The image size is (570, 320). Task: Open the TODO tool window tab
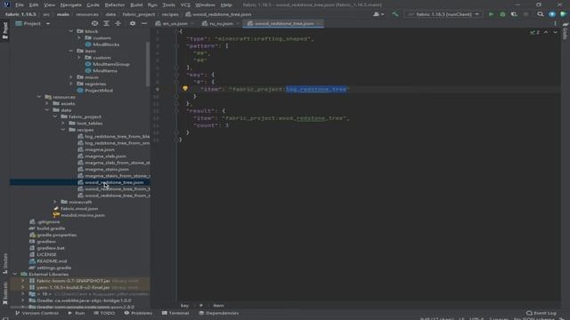click(104, 313)
